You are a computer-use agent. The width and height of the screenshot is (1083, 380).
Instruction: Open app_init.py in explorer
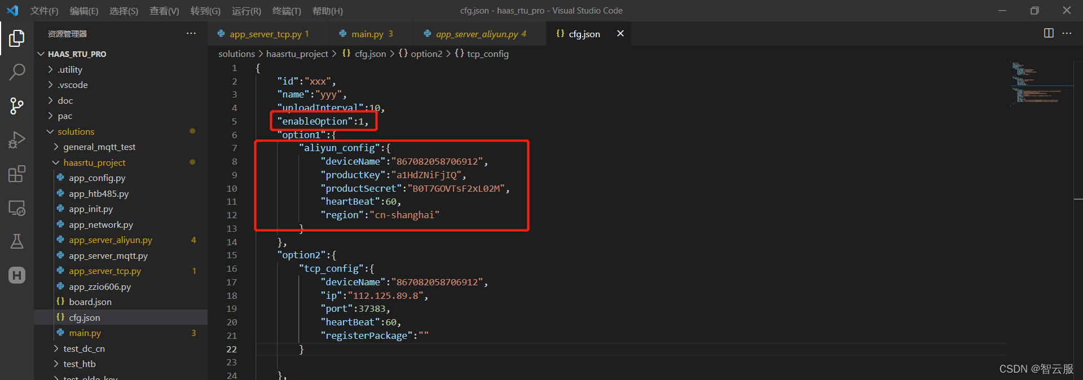tap(121, 209)
